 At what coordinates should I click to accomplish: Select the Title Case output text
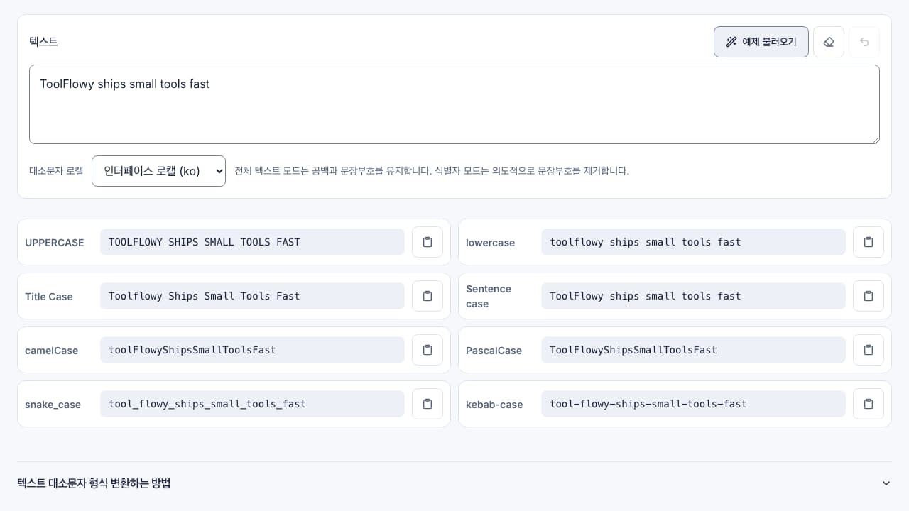point(252,296)
